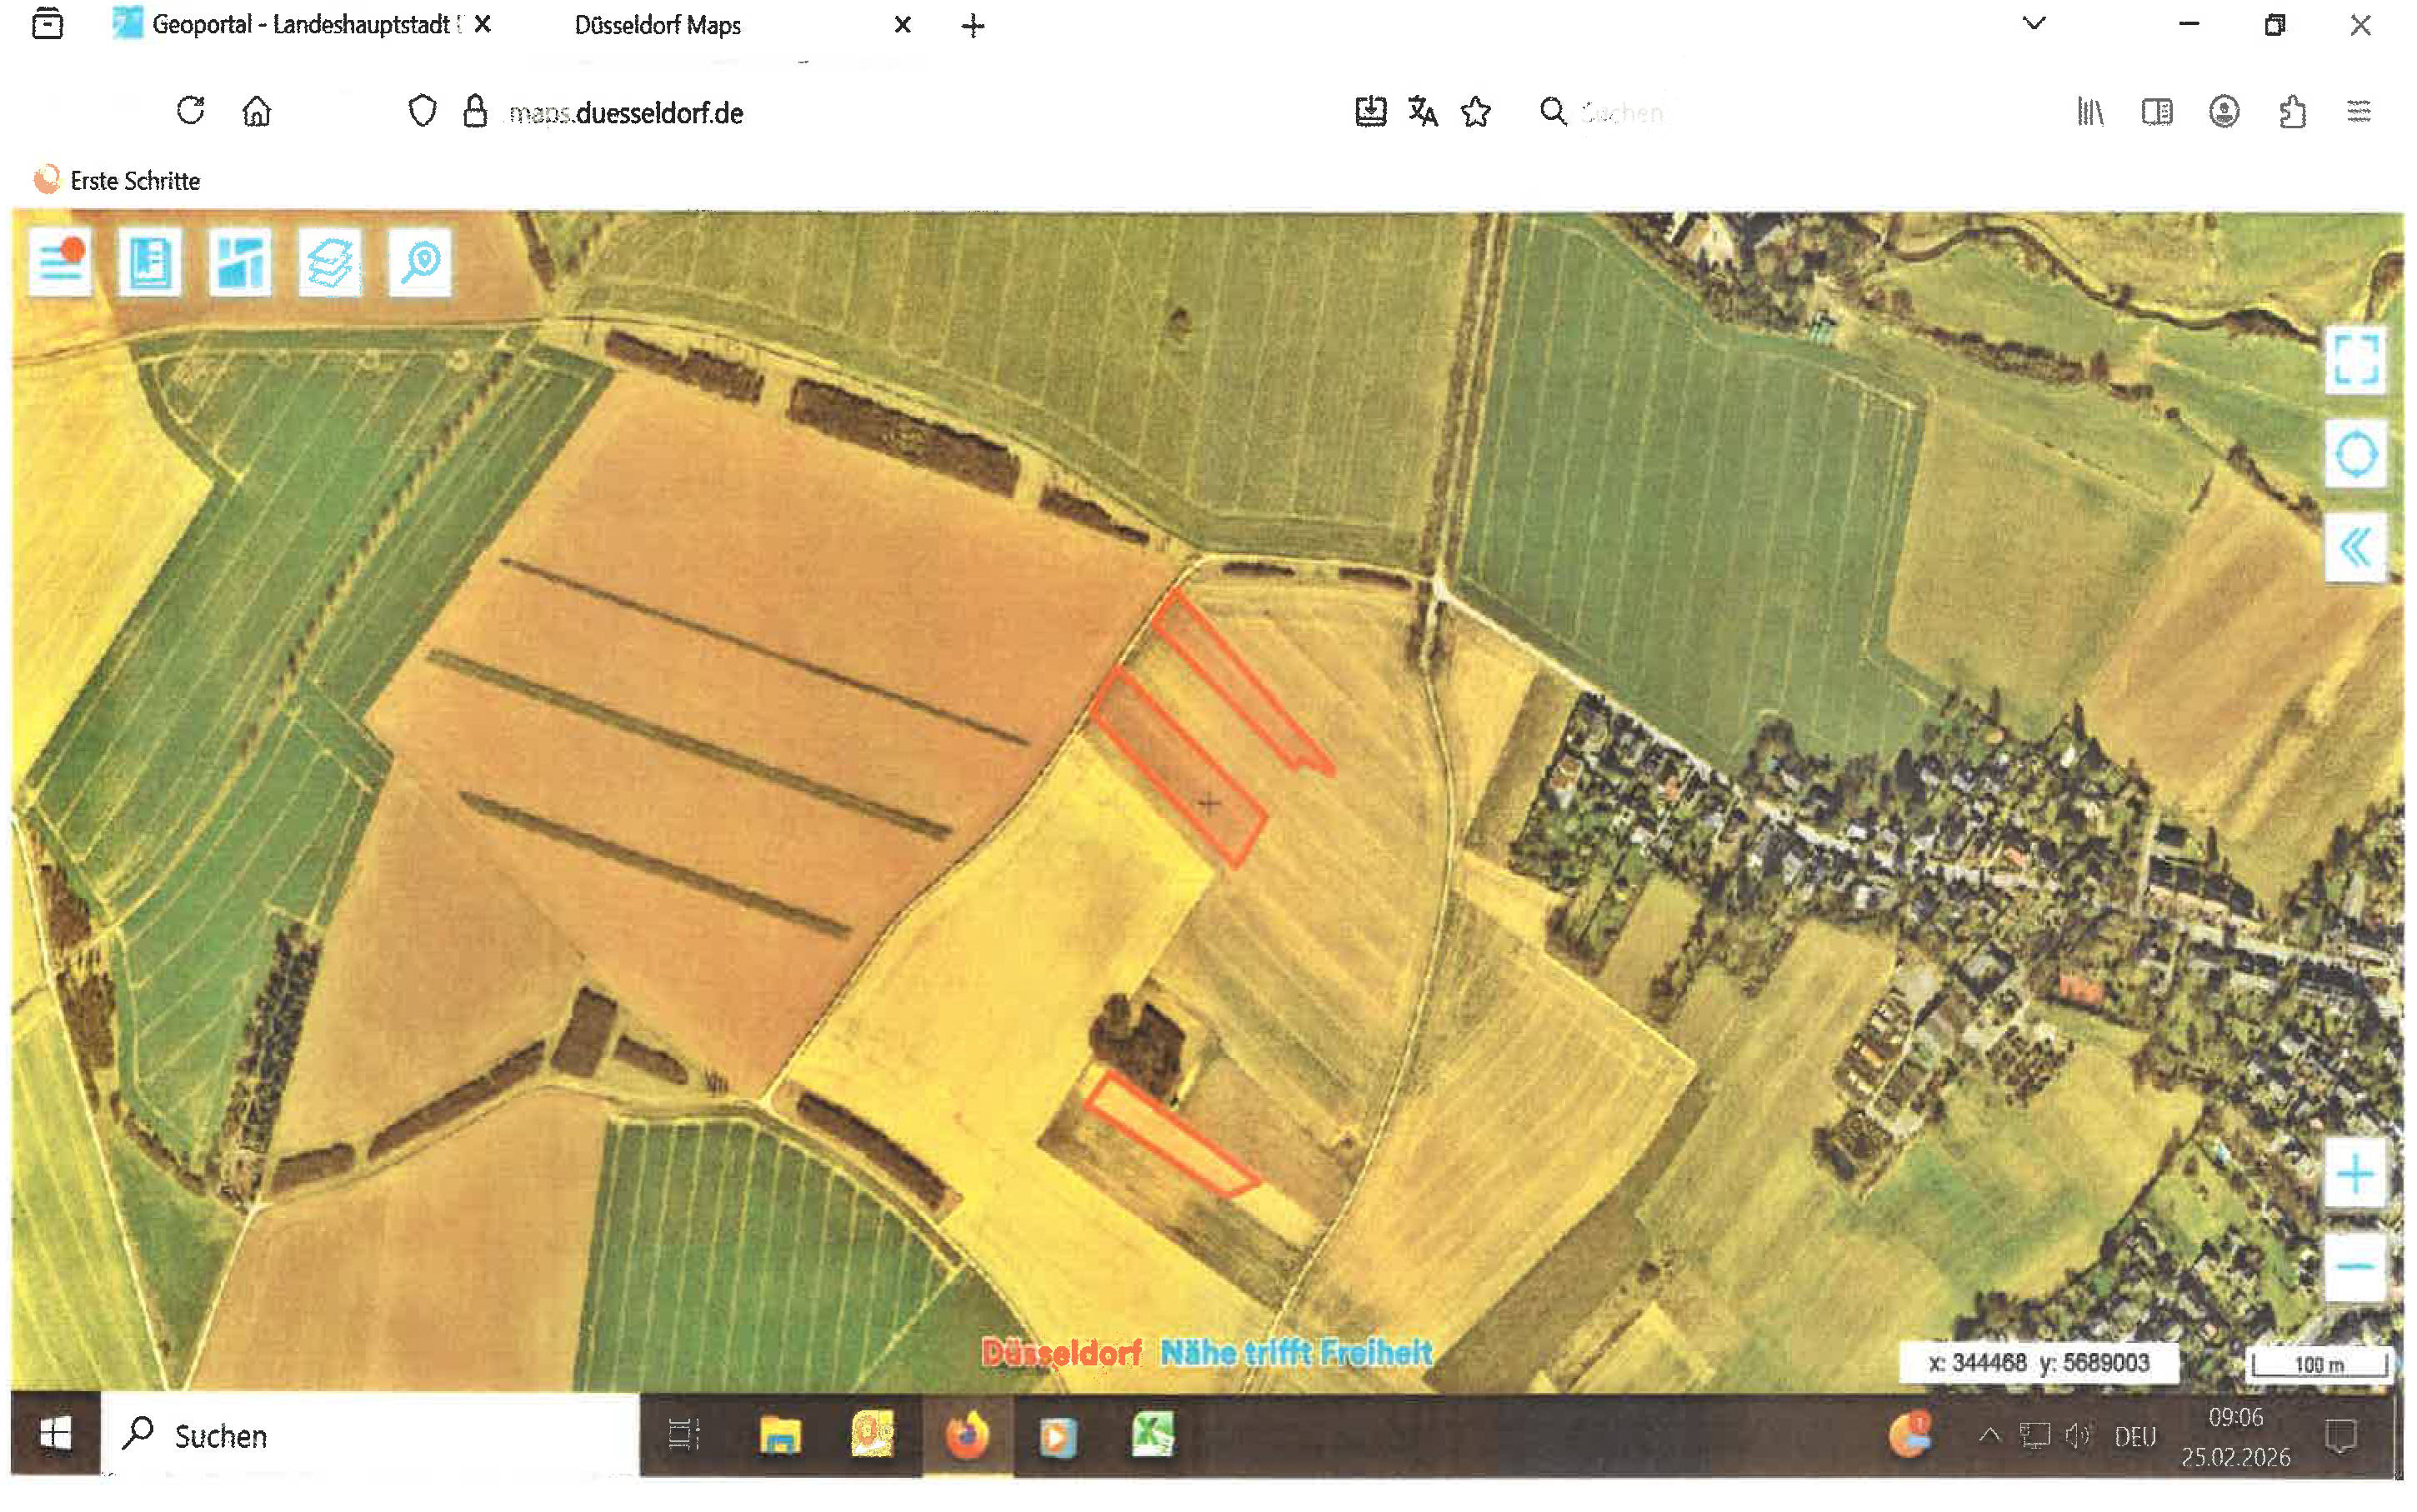2417x1512 pixels.
Task: Show site security lock info
Action: [475, 111]
